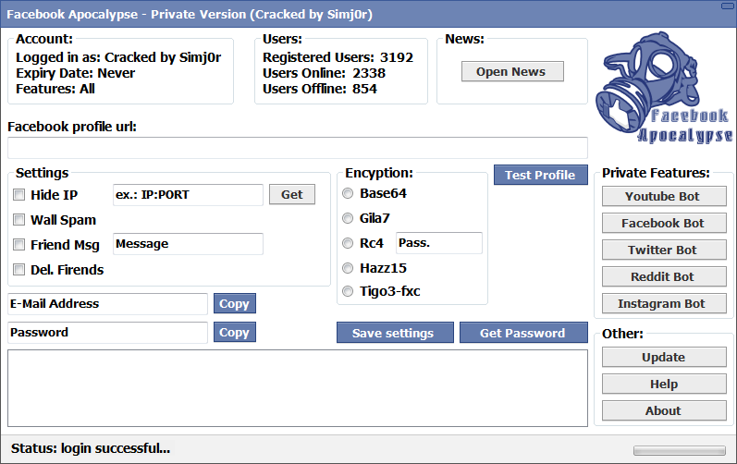Open the Facebook Bot feature
This screenshot has height=464, width=737.
point(664,223)
